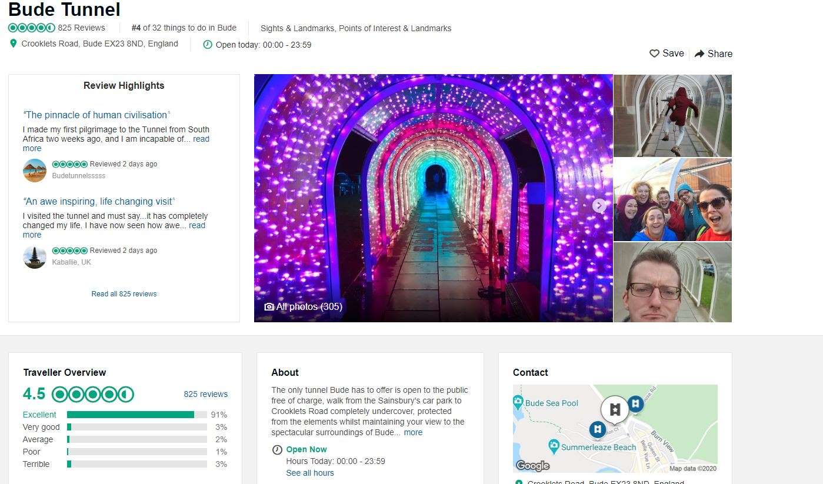This screenshot has width=823, height=484.
Task: Click Bude Sea Pool map marker
Action: click(x=518, y=403)
